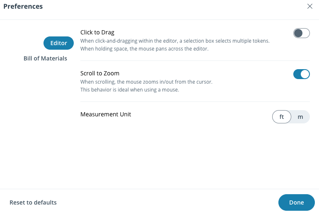Click the 'When holding space' description line
This screenshot has width=319, height=212.
[x=144, y=48]
